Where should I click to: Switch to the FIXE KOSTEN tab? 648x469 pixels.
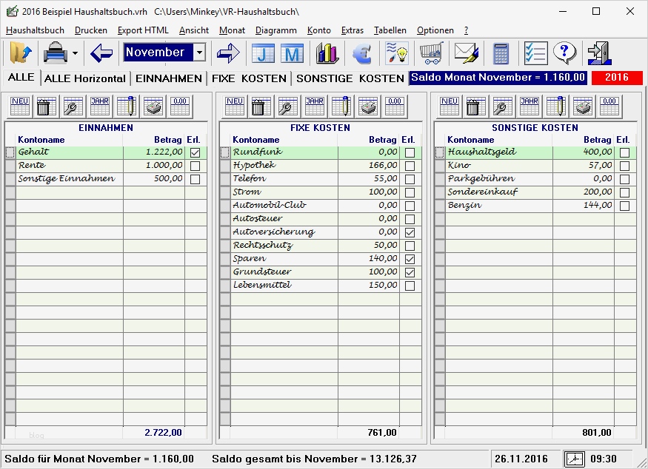tap(249, 78)
